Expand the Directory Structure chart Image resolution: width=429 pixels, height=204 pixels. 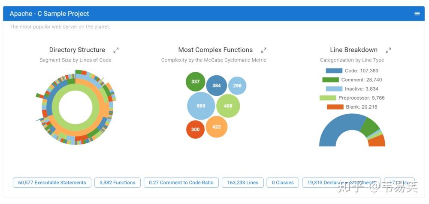click(x=116, y=50)
